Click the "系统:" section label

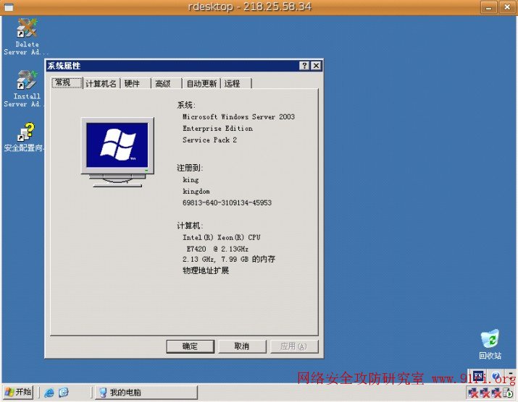(186, 105)
